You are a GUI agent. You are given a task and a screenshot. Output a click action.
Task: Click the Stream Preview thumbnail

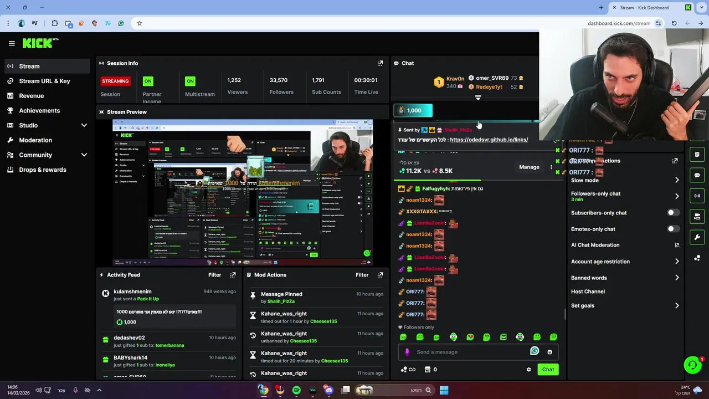243,192
